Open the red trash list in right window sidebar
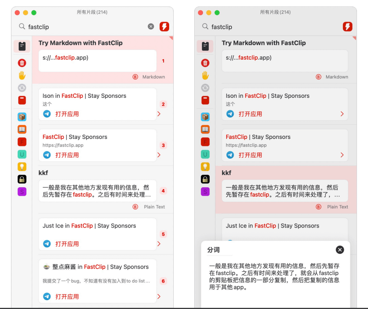The height and width of the screenshot is (309, 368). pos(205,63)
